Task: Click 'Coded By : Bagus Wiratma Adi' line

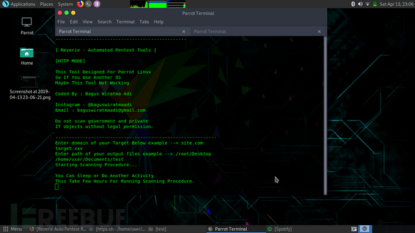Action: coord(93,94)
